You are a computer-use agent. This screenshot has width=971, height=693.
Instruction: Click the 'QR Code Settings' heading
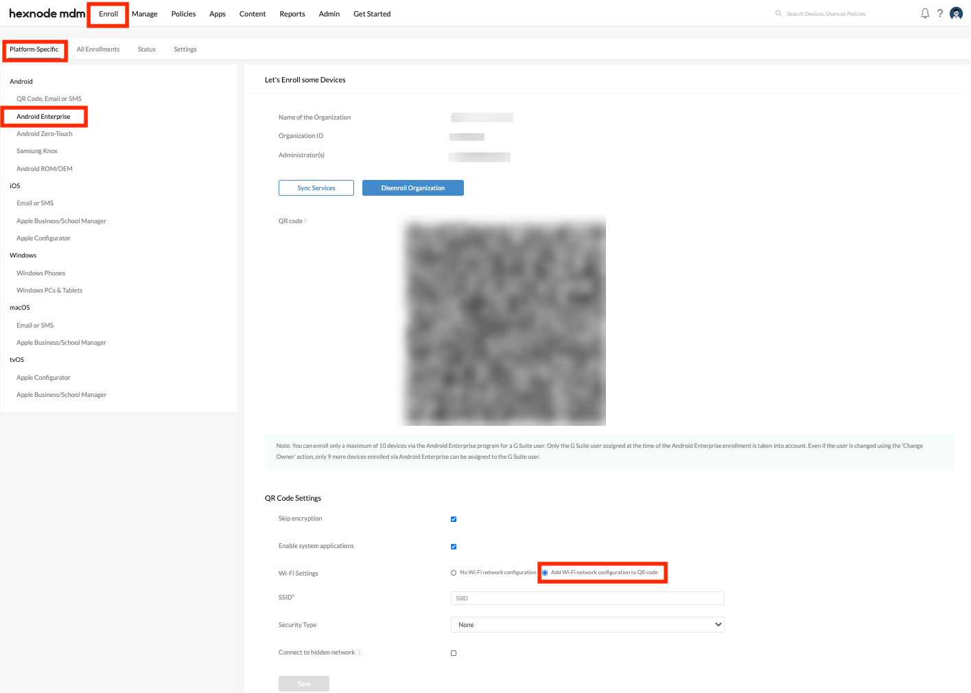[x=293, y=499]
